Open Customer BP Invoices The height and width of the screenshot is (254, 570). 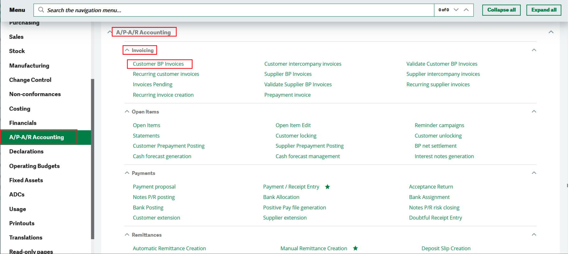[158, 64]
